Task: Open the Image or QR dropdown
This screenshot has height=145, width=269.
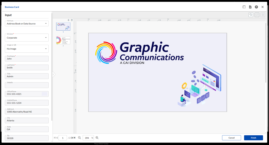Action: 27,49
